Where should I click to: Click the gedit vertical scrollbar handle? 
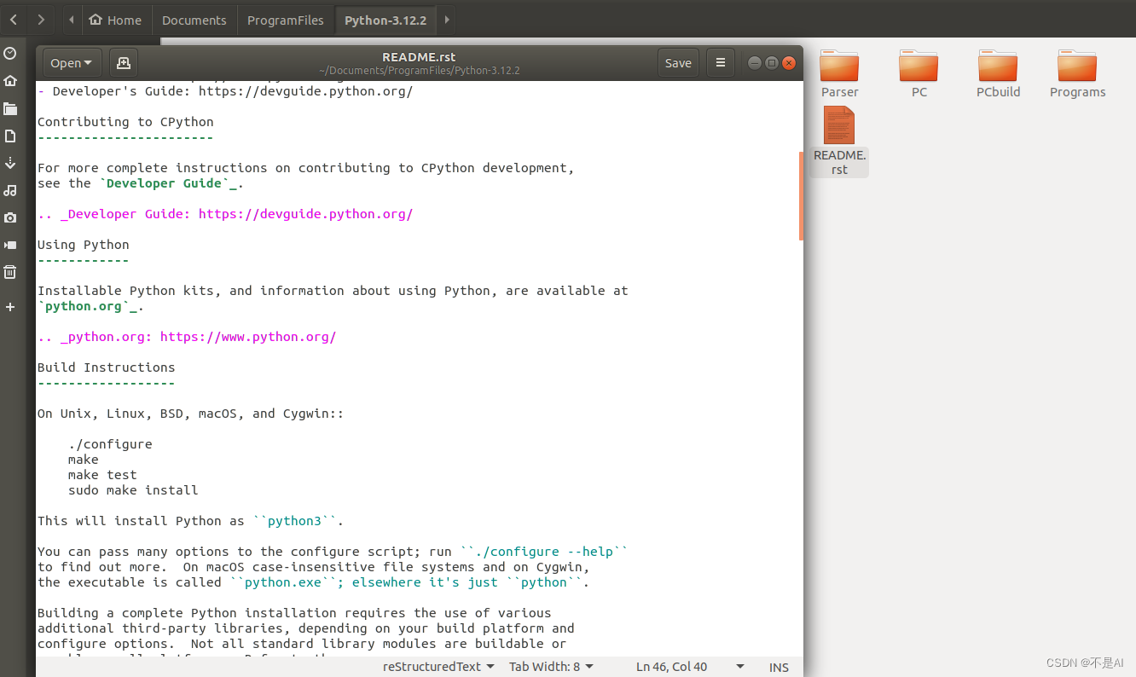tap(801, 196)
